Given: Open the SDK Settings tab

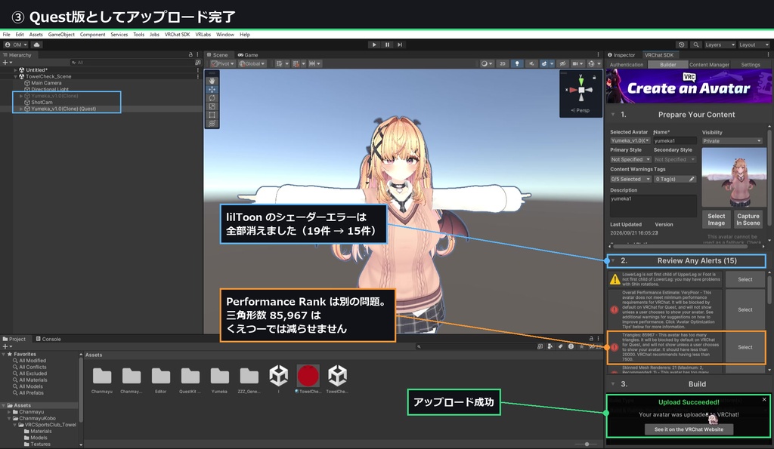Looking at the screenshot, I should click(x=751, y=65).
